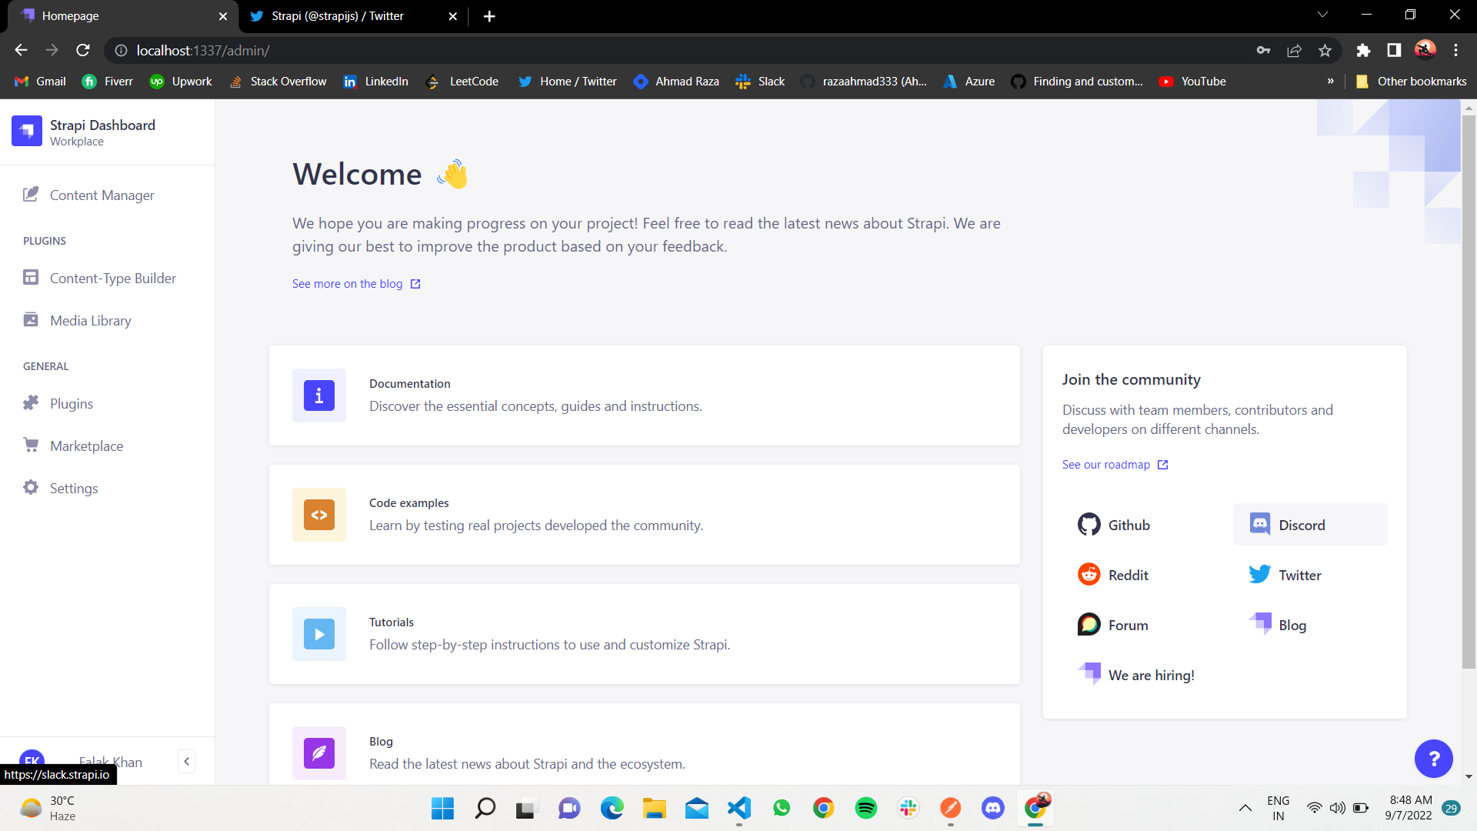Screen dimensions: 1477x831
Task: Open 'See more on the blog' link
Action: (x=347, y=283)
